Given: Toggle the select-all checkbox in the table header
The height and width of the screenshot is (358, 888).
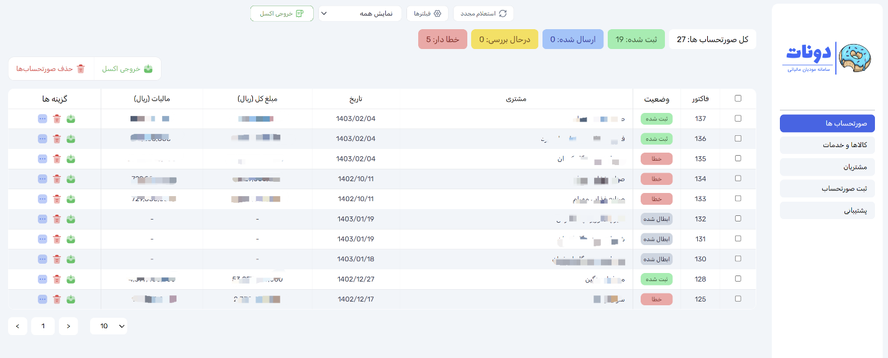Looking at the screenshot, I should (738, 99).
